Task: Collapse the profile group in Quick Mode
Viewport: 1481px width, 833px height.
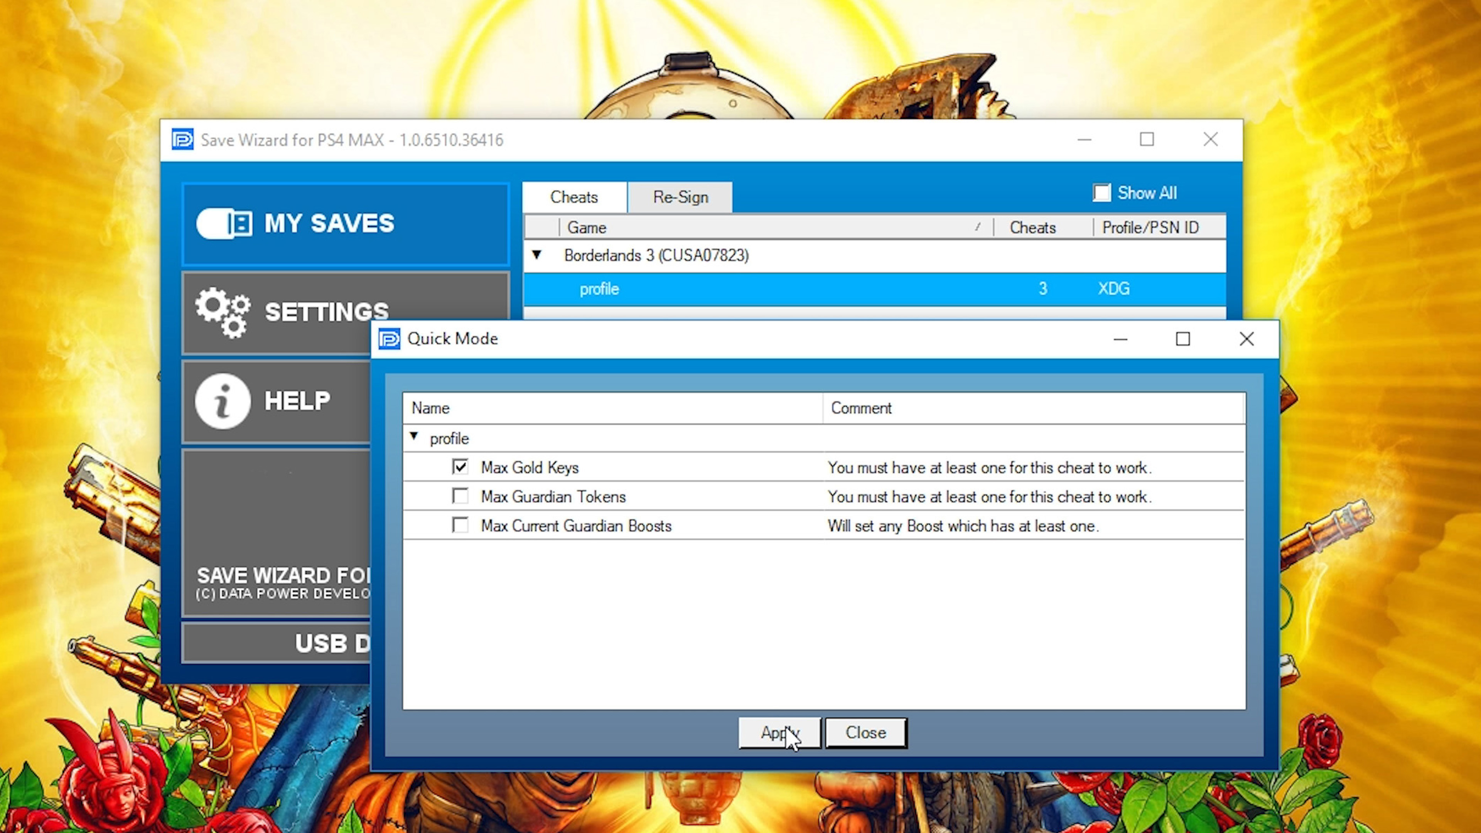Action: 414,437
